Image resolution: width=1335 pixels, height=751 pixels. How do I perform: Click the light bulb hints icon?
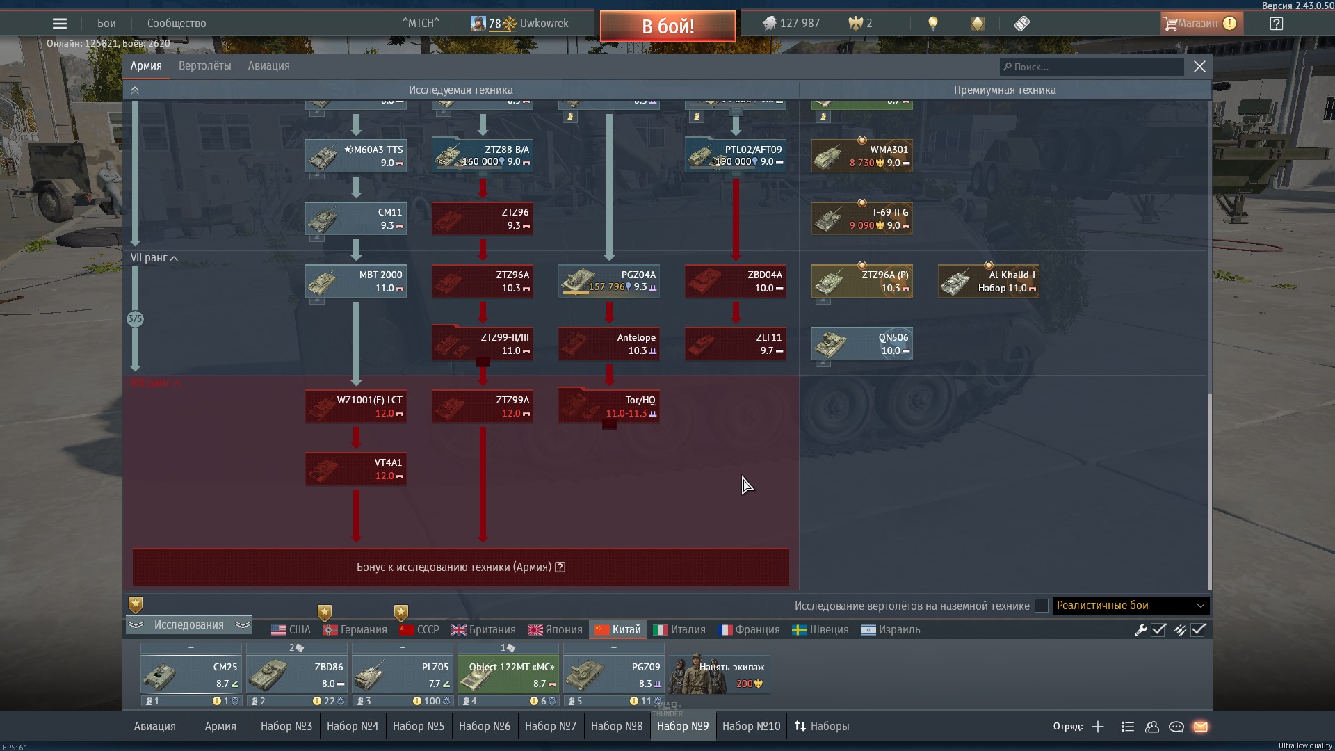(x=933, y=24)
